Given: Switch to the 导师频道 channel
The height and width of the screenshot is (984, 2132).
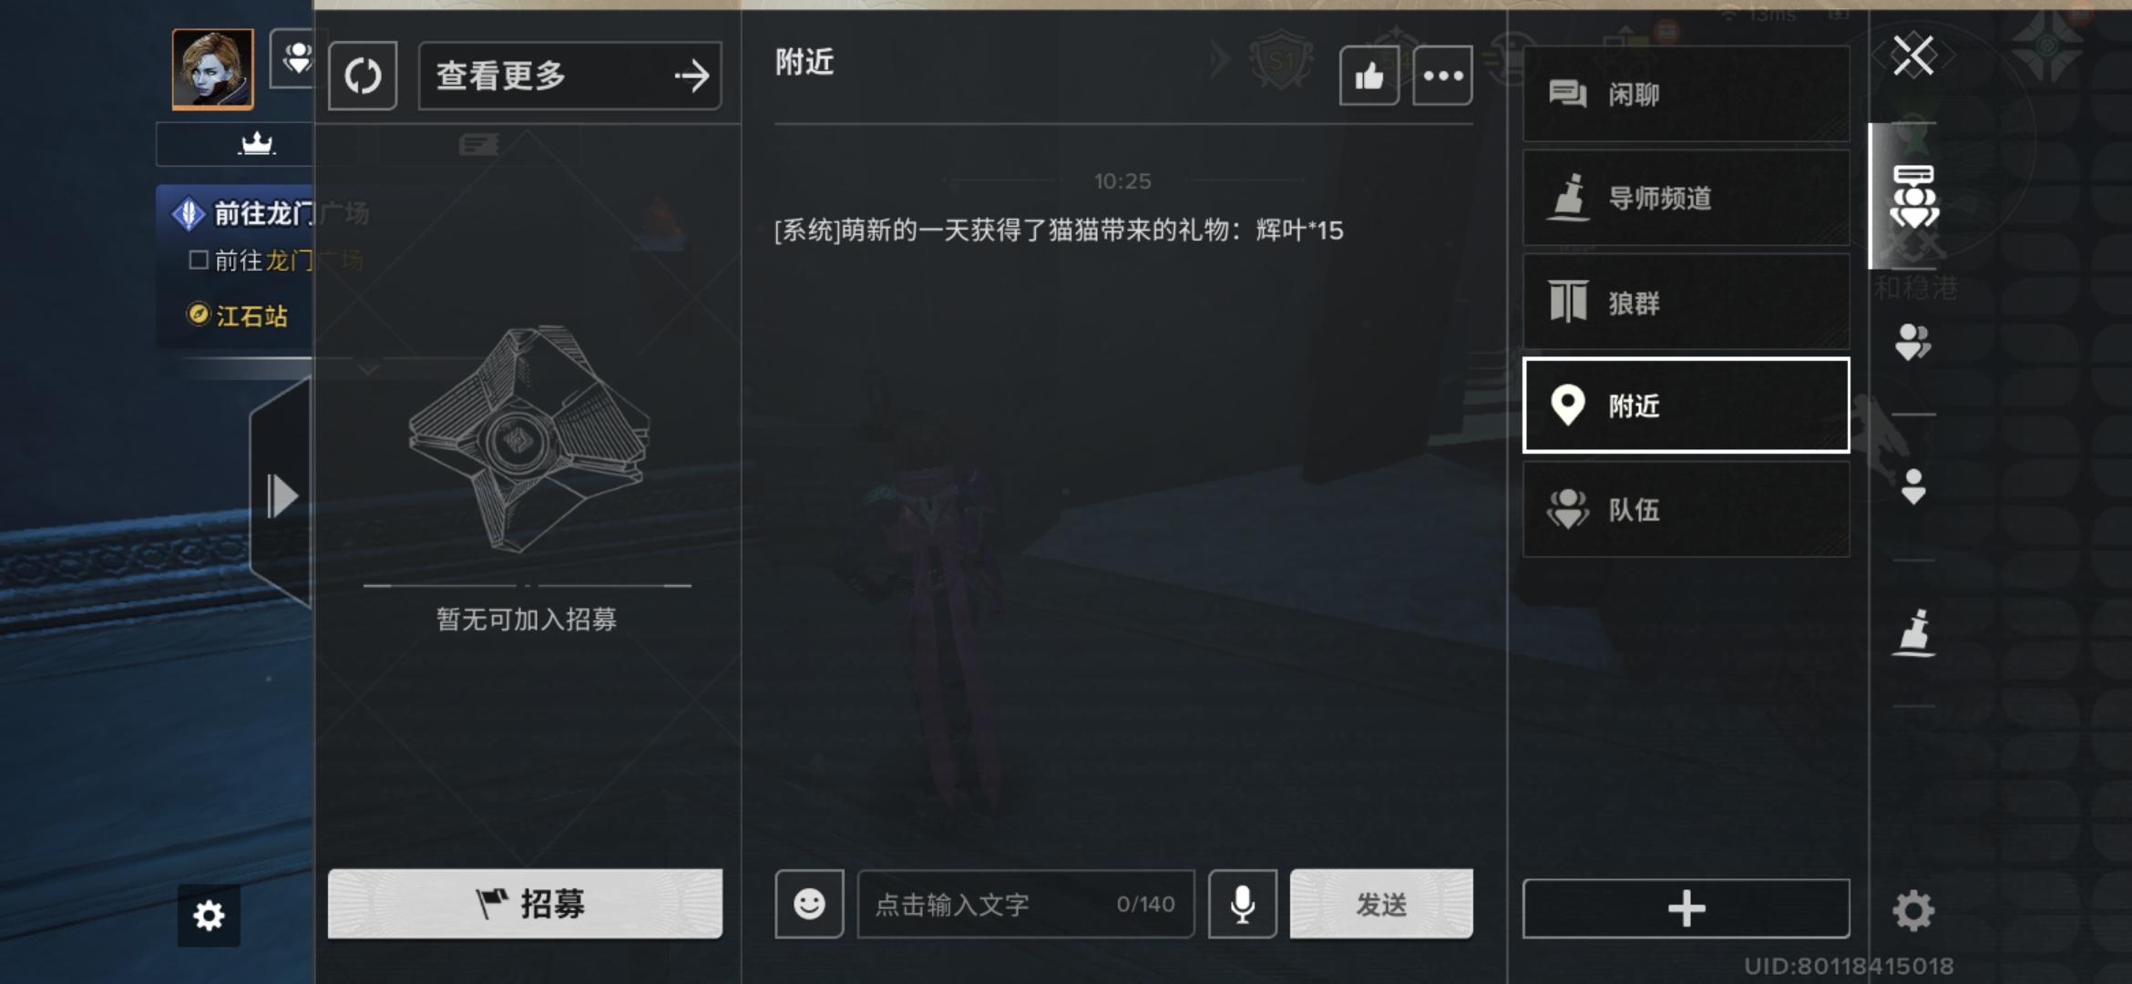Looking at the screenshot, I should 1686,198.
